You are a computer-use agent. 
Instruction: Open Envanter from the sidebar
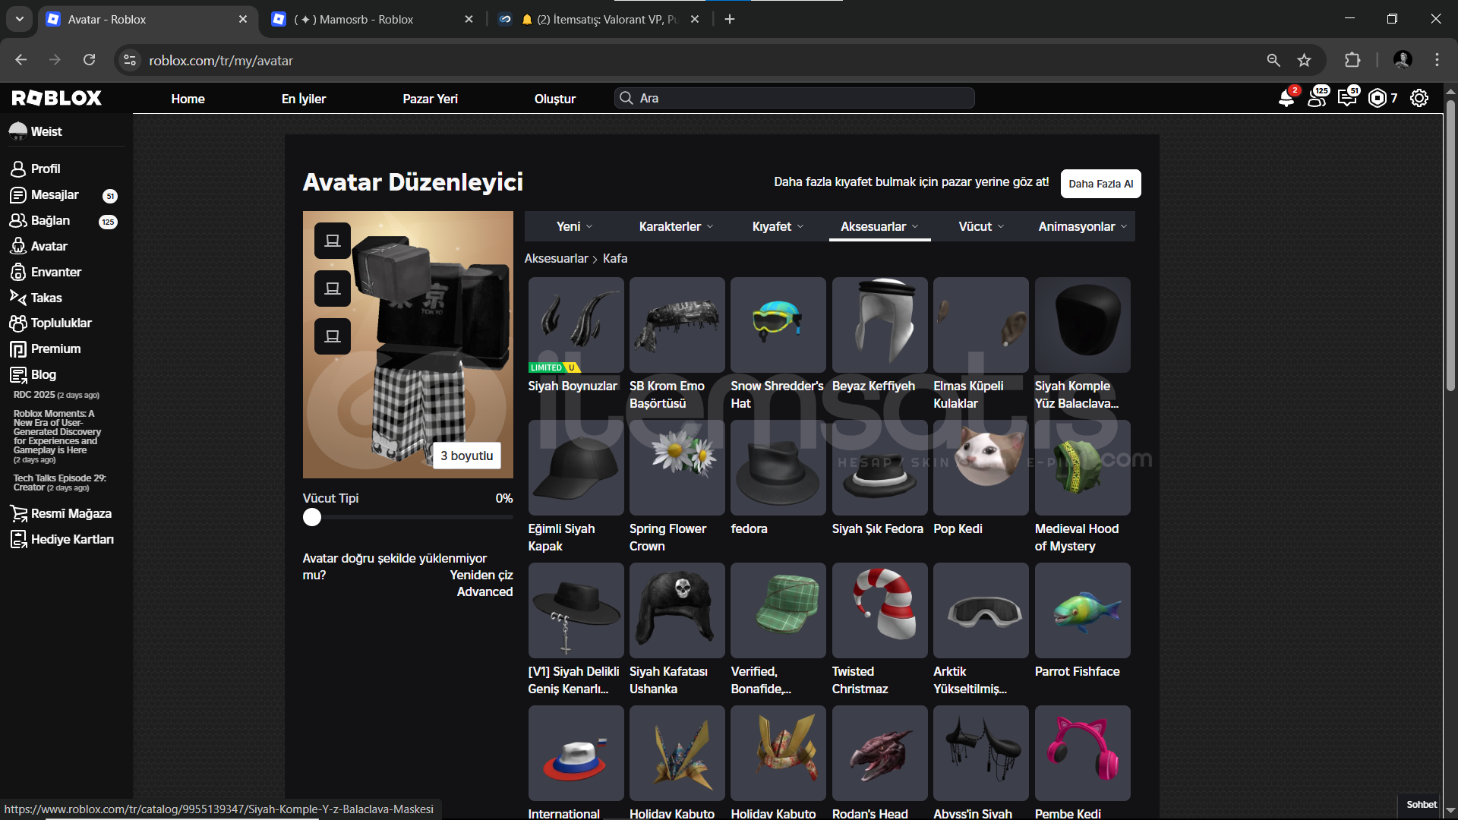pos(55,272)
